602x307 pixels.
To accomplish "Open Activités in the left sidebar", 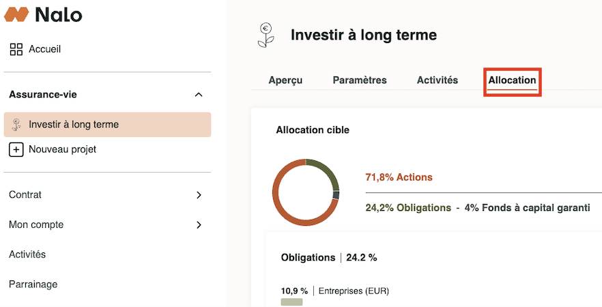I will (x=27, y=254).
